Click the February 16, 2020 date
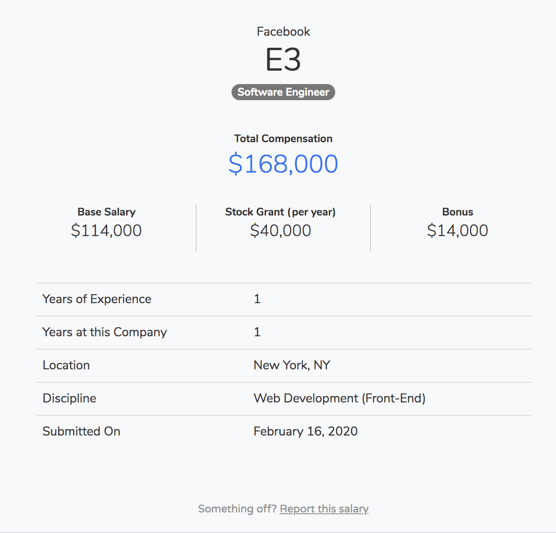 tap(305, 431)
